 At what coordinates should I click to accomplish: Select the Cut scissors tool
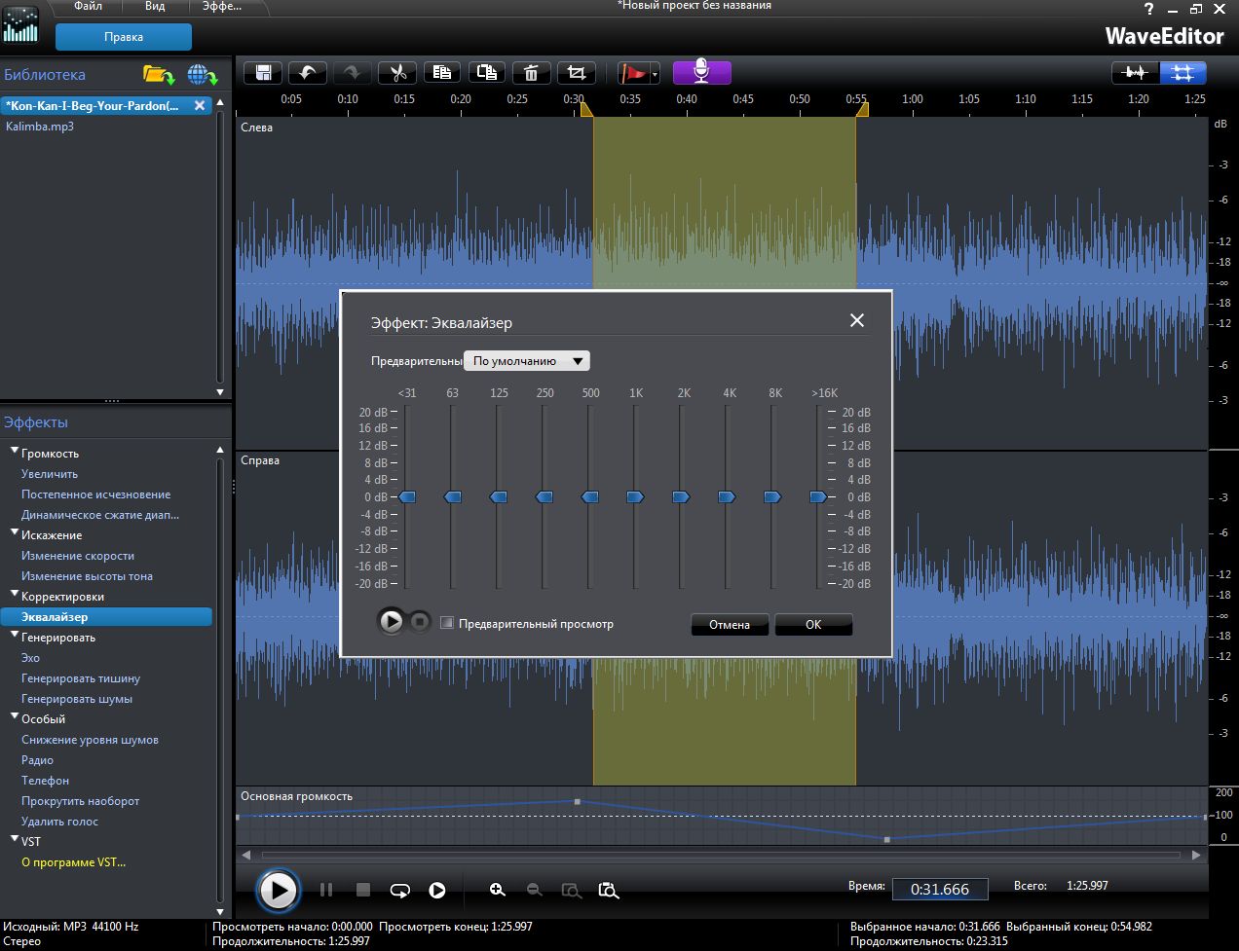(x=397, y=73)
